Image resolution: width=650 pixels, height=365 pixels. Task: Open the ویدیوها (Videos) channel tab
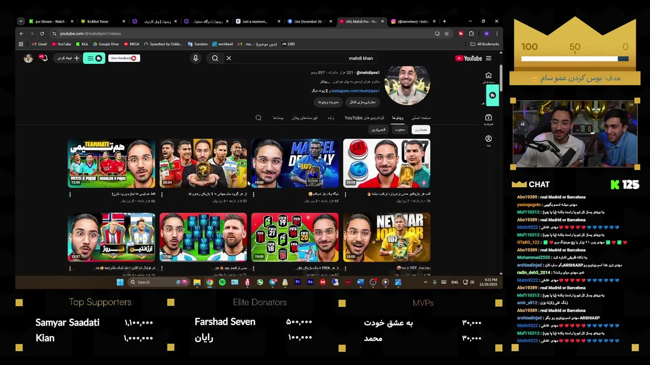click(398, 118)
